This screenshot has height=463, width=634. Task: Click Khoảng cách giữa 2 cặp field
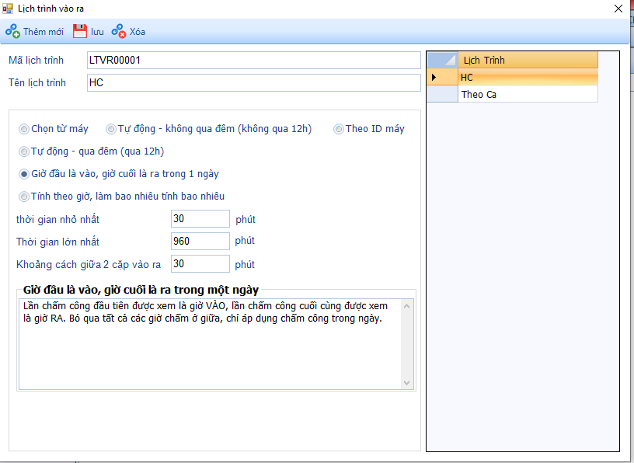[200, 264]
